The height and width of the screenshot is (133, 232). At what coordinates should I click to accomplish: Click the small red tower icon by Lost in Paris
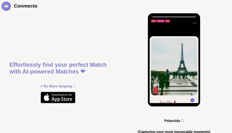tap(175, 101)
